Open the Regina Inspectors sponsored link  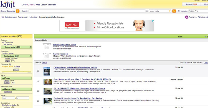pyautogui.click(x=60, y=54)
